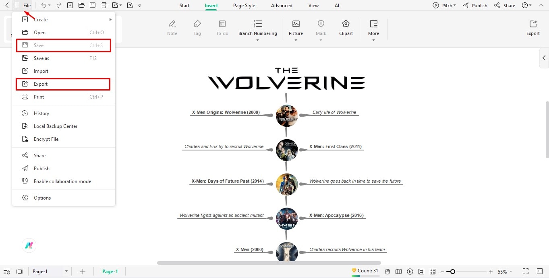Click the Redo arrow icon

59,6
